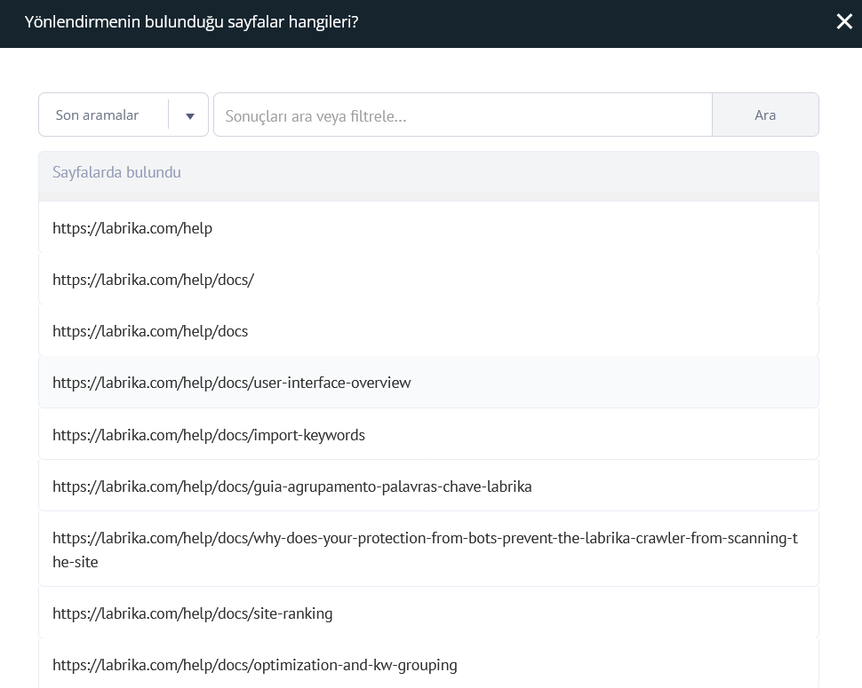Click the Son aramalar recent searches box

pos(98,115)
